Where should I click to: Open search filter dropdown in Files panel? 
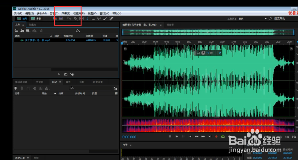78,31
